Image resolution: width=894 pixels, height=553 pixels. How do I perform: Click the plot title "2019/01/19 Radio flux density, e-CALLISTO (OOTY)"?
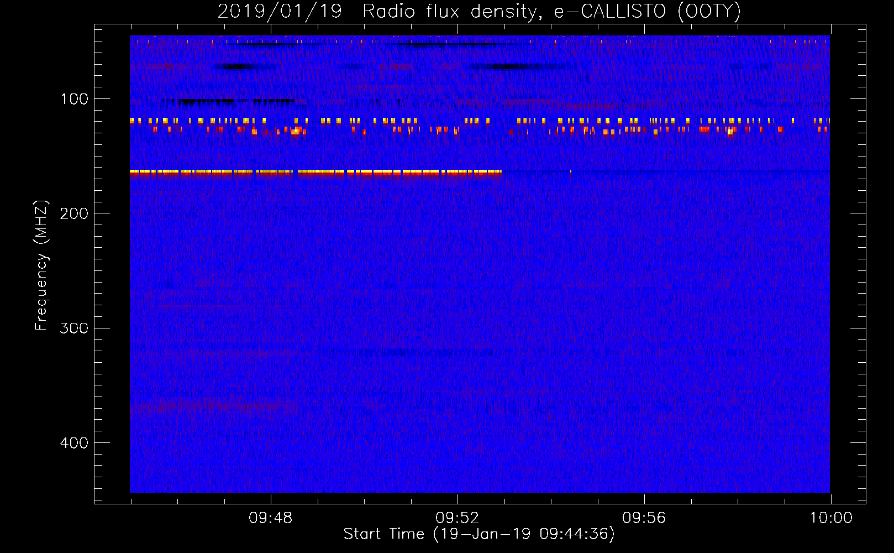(479, 11)
